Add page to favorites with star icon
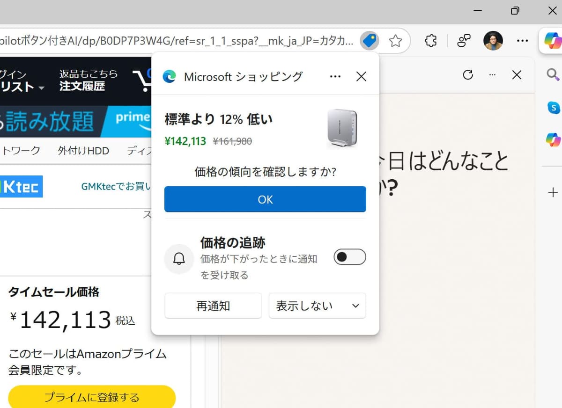This screenshot has height=408, width=562. click(x=395, y=41)
